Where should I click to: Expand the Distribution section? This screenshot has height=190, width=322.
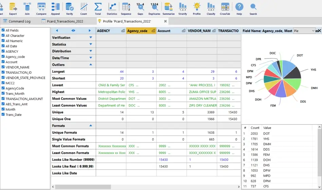91,51
